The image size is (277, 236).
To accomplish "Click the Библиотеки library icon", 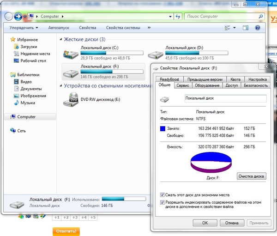I will click(13, 75).
